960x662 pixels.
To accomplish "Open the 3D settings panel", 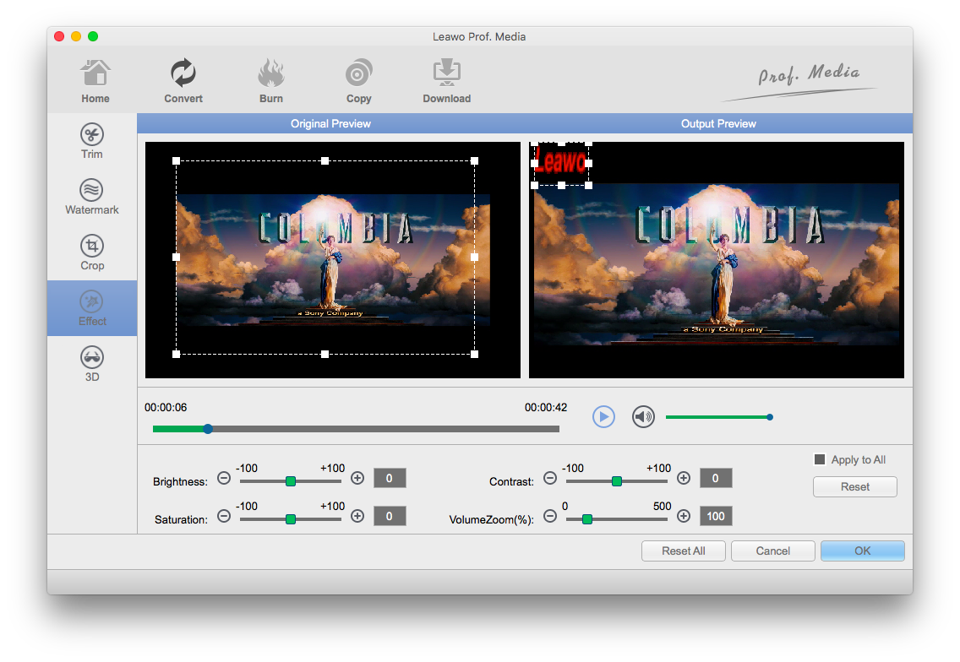I will pyautogui.click(x=92, y=364).
